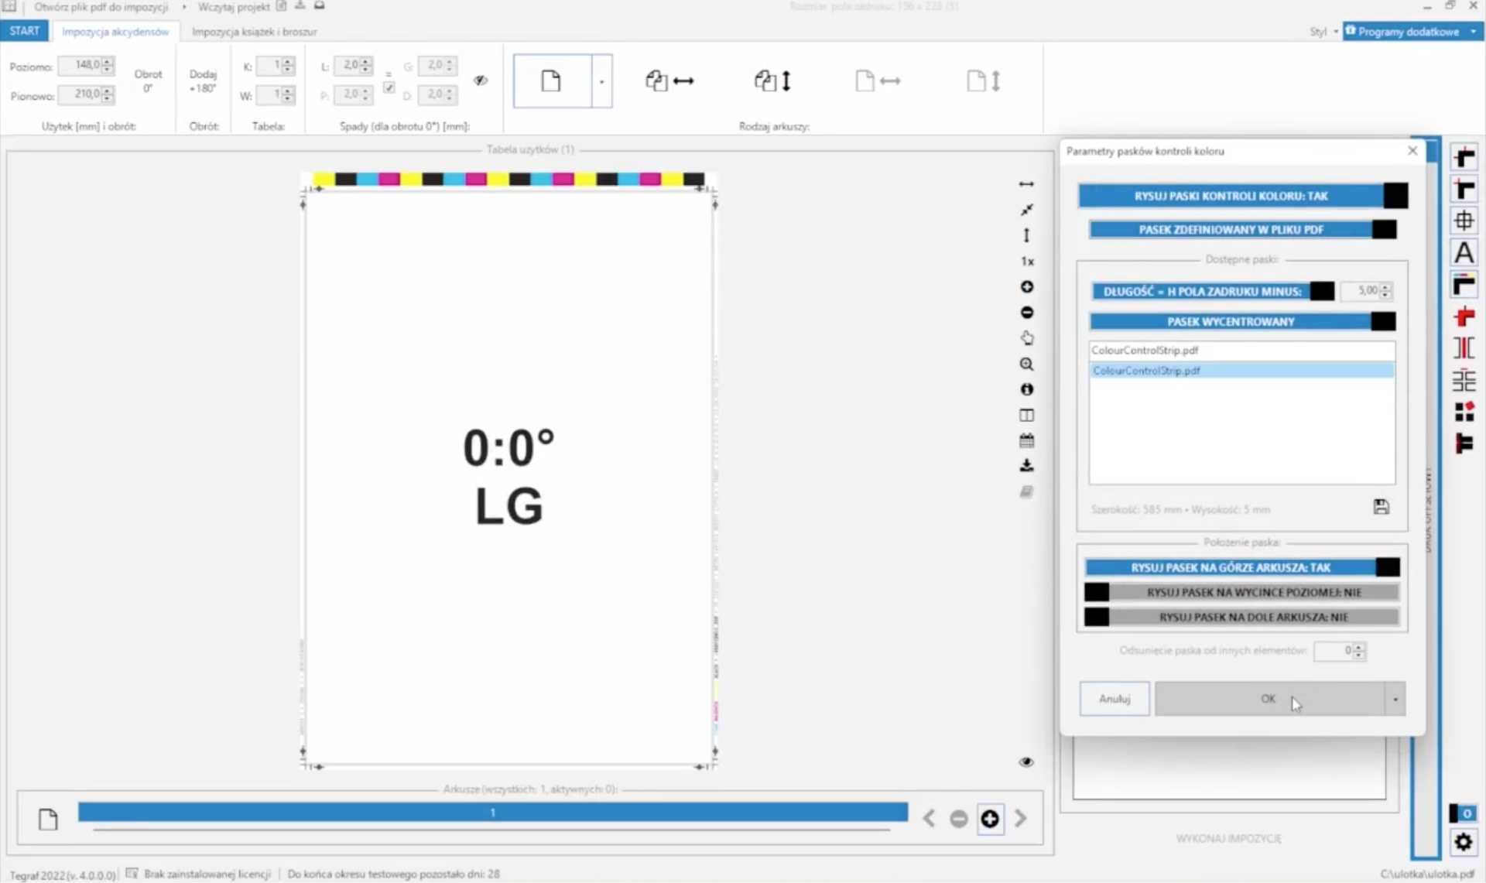Image resolution: width=1486 pixels, height=883 pixels.
Task: Expand the OK button dropdown arrow
Action: 1395,699
